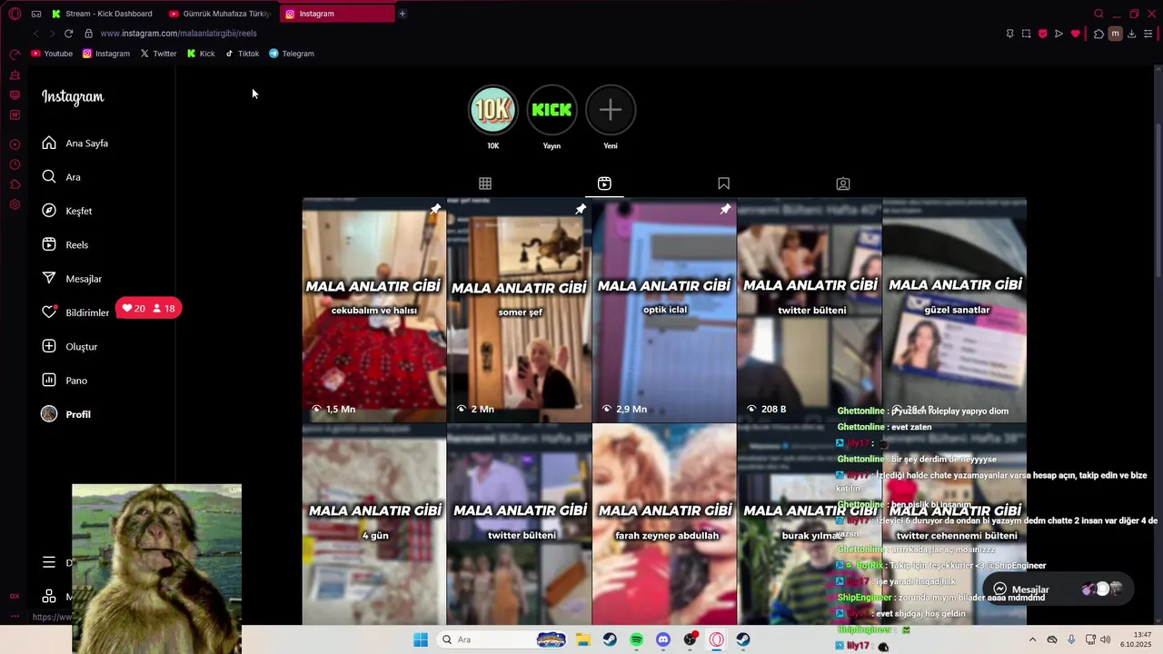Image resolution: width=1163 pixels, height=654 pixels.
Task: Open Ara search in Instagram sidebar
Action: pyautogui.click(x=61, y=177)
